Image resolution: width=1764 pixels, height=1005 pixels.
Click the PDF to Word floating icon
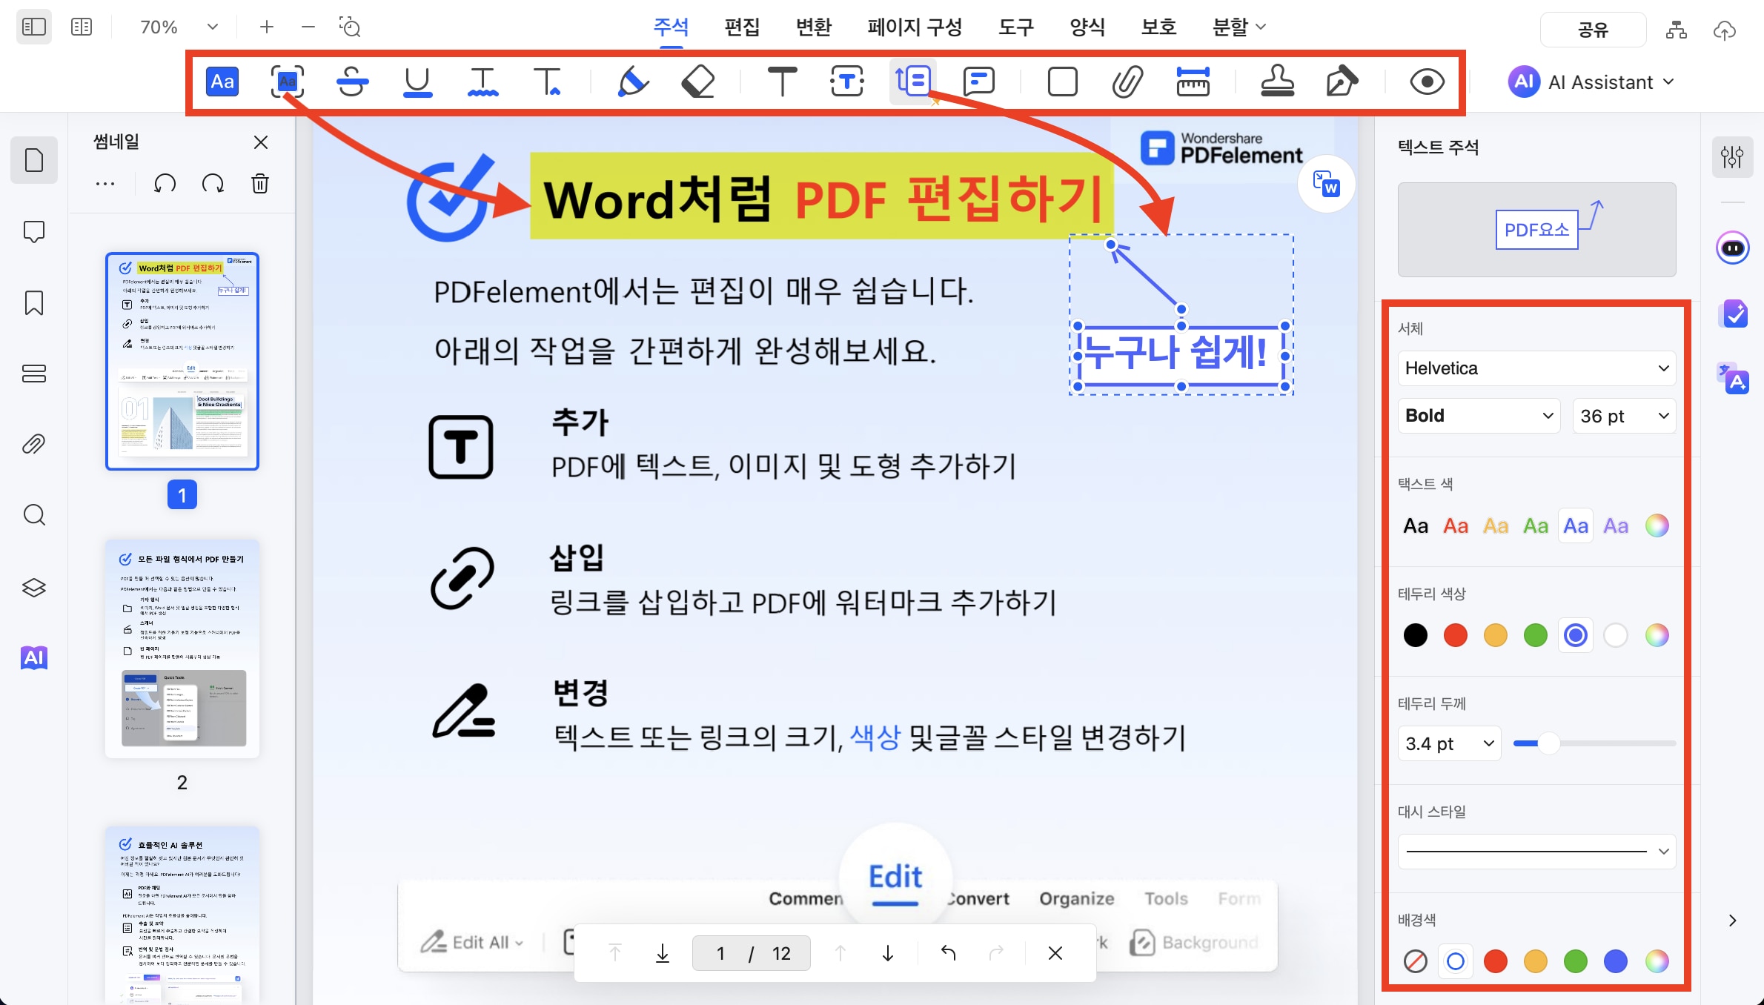[x=1326, y=184]
